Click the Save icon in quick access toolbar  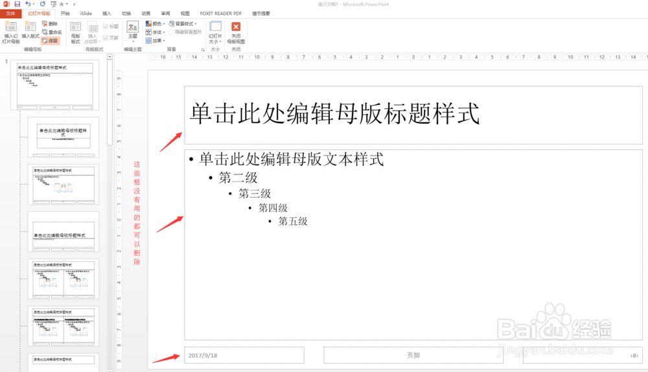pyautogui.click(x=17, y=4)
